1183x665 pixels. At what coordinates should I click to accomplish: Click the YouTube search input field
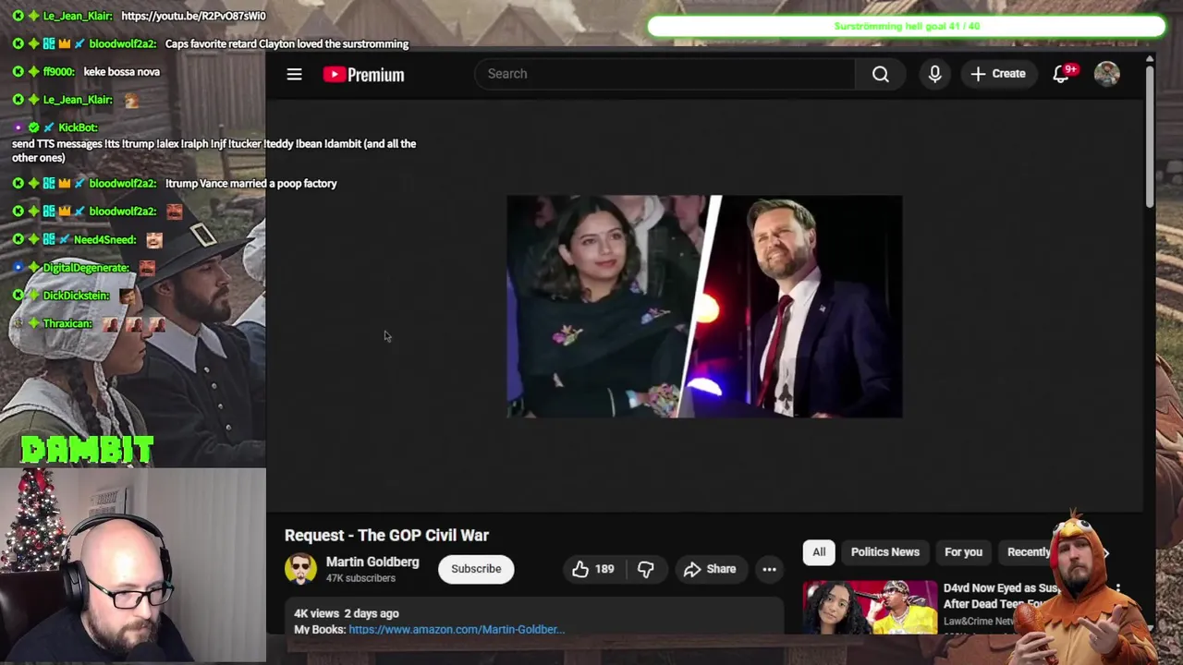click(x=665, y=74)
